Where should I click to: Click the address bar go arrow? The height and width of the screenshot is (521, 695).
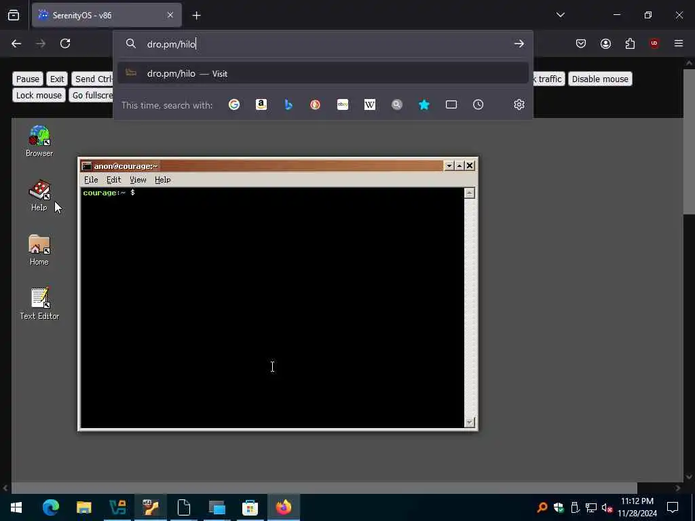[x=519, y=43]
